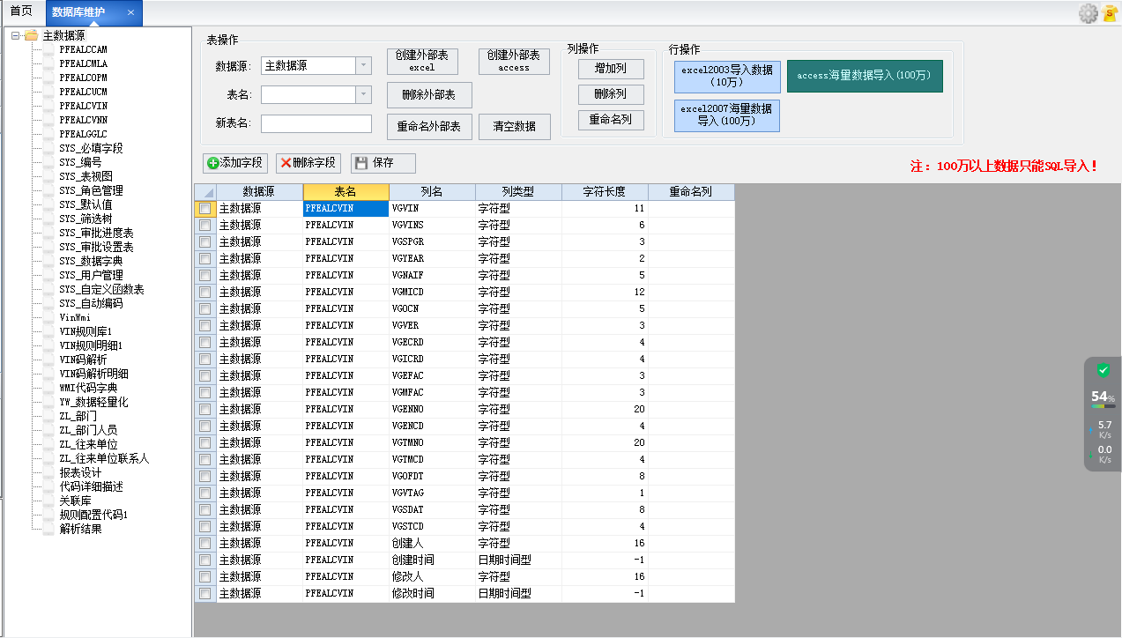Close the 数据库维护 tab with its X
1122x638 pixels.
[x=130, y=12]
